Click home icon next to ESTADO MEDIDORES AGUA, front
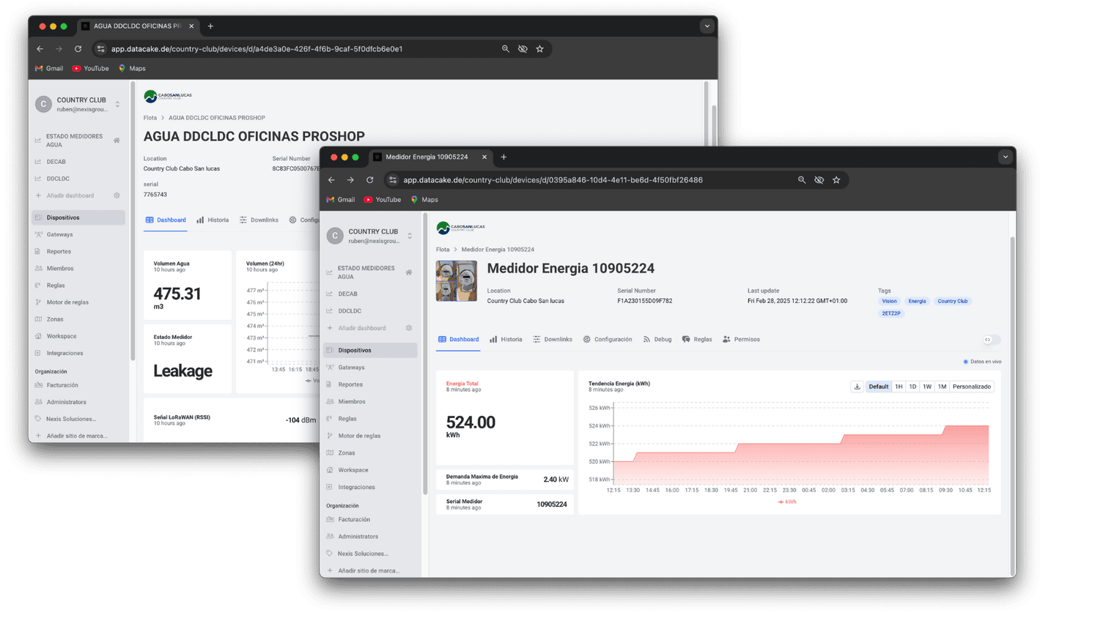Image resolution: width=1114 pixels, height=626 pixels. pos(409,272)
